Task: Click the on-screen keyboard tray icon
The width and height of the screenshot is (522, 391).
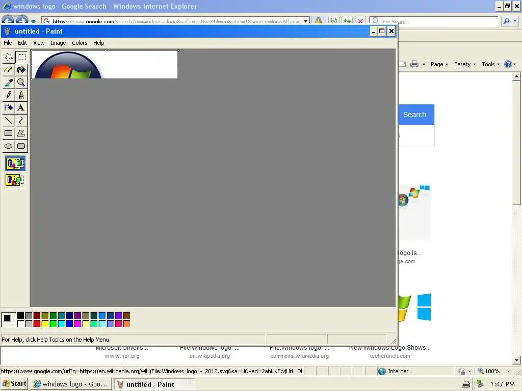Action: 466,385
